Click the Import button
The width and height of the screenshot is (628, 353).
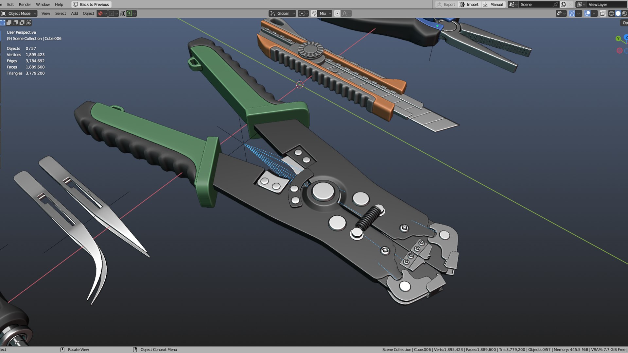469,4
